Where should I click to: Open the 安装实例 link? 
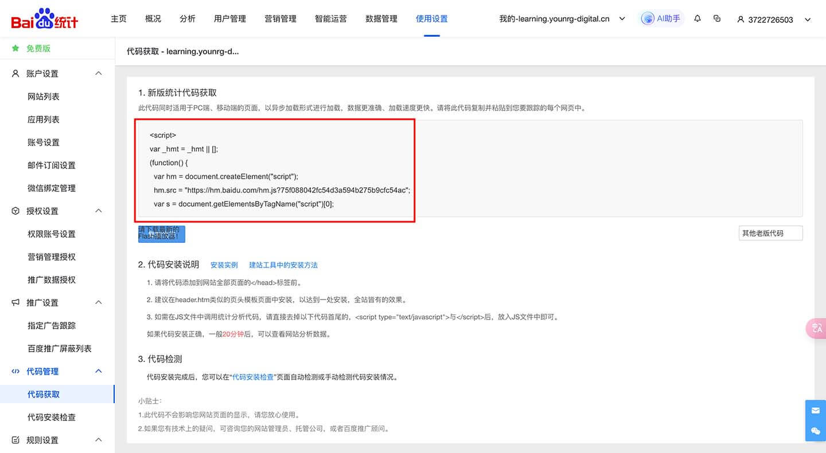tap(224, 265)
